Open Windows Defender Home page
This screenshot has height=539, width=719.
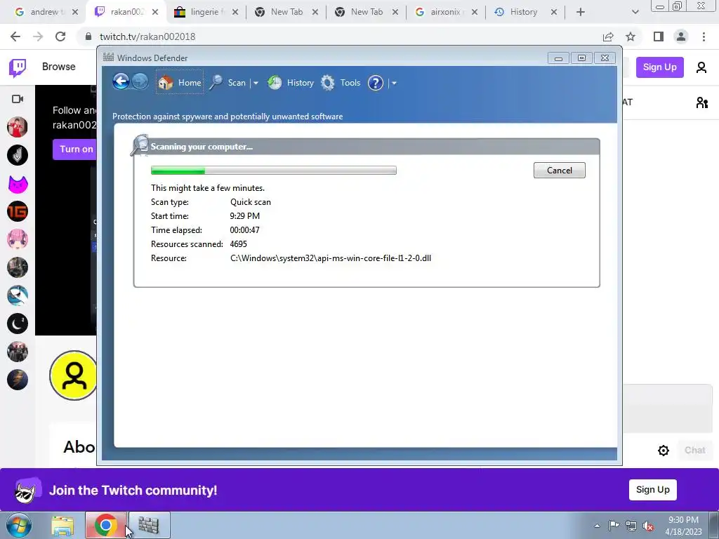pyautogui.click(x=180, y=83)
